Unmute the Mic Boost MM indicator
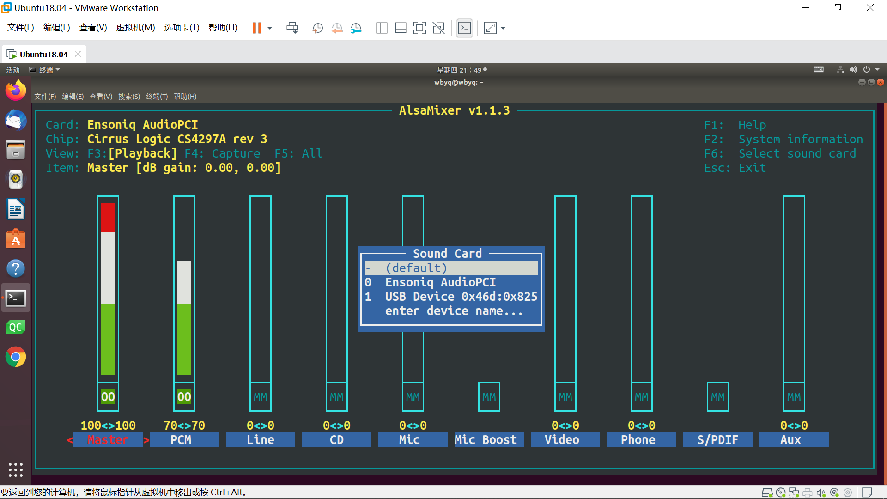 tap(489, 397)
